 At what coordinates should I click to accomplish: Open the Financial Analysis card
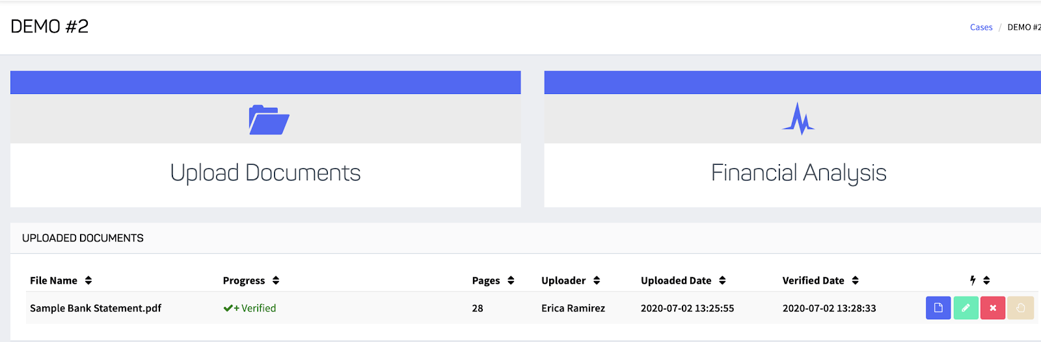(792, 139)
